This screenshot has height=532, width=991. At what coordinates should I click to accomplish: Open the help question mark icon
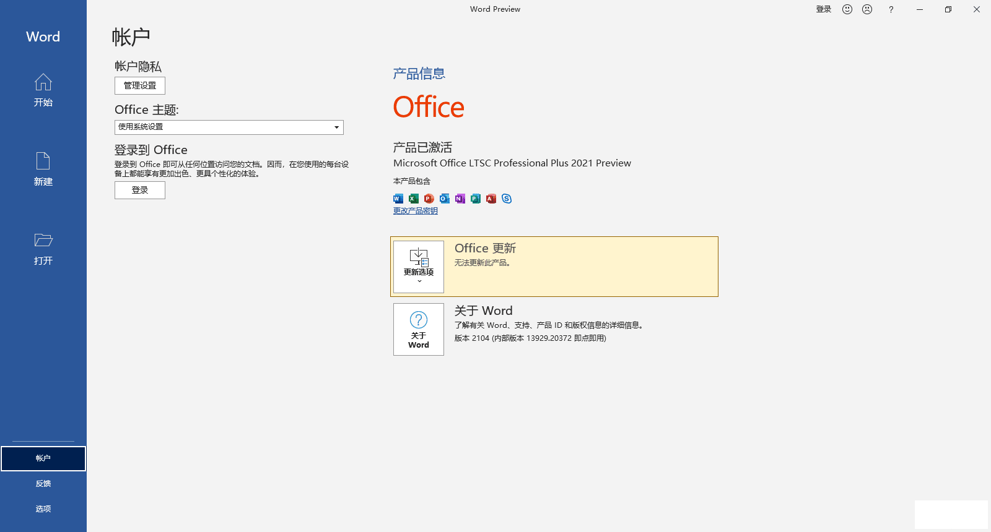[891, 9]
